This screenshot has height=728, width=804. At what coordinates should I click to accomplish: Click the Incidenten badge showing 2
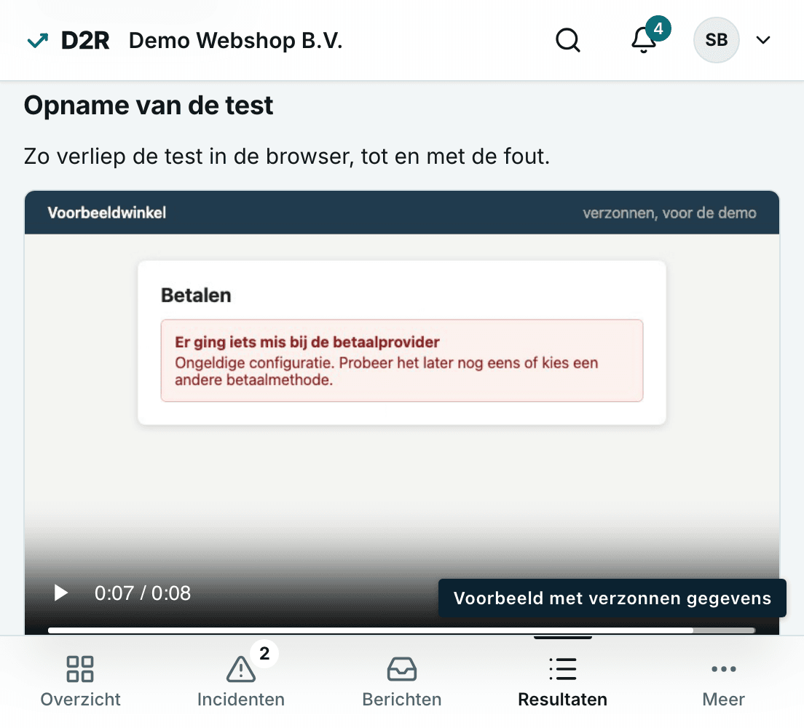point(264,653)
